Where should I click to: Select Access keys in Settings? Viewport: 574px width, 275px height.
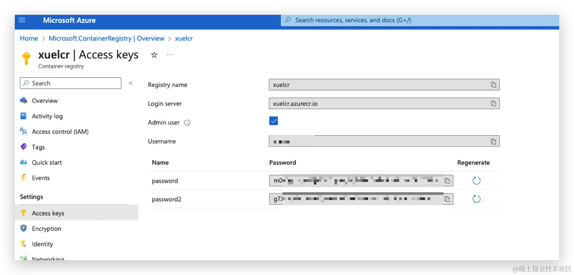point(77,213)
